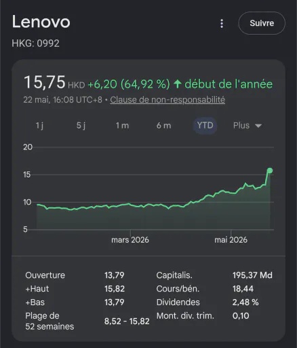Click the 22 mai, 16:08 UTC+8 timestamp
The image size is (297, 348).
point(63,100)
